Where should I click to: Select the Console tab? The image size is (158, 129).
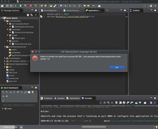(x=88, y=98)
